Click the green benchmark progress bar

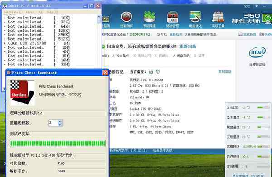[x=58, y=144]
